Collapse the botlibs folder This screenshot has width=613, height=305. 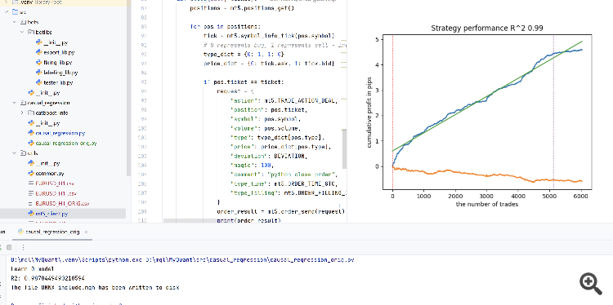pos(22,32)
